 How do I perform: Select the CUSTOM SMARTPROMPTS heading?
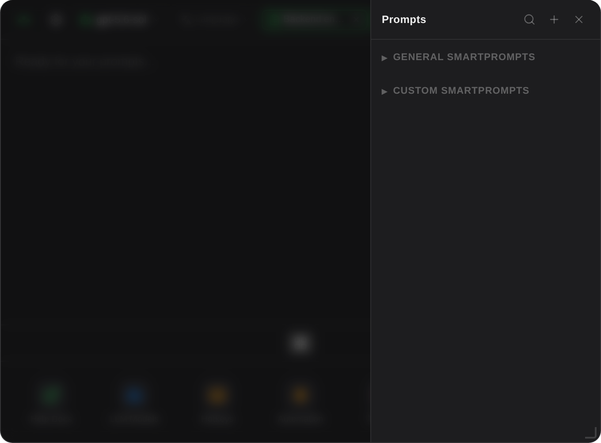point(461,91)
